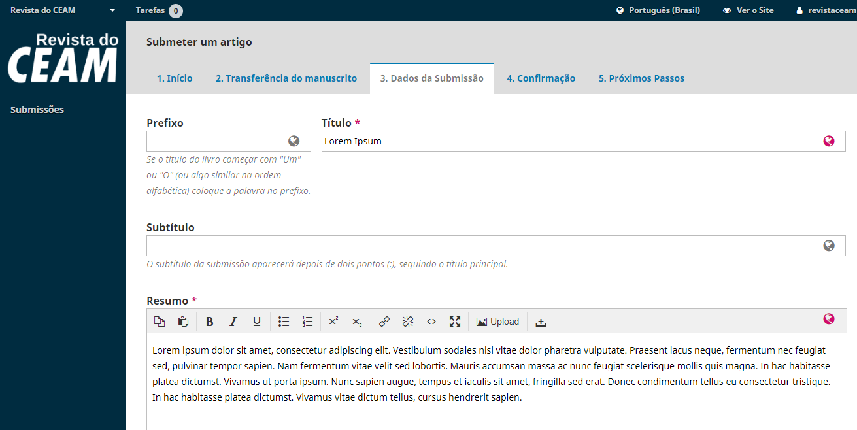This screenshot has width=857, height=430.
Task: Click the Paste icon in Resumo toolbar
Action: coord(184,322)
